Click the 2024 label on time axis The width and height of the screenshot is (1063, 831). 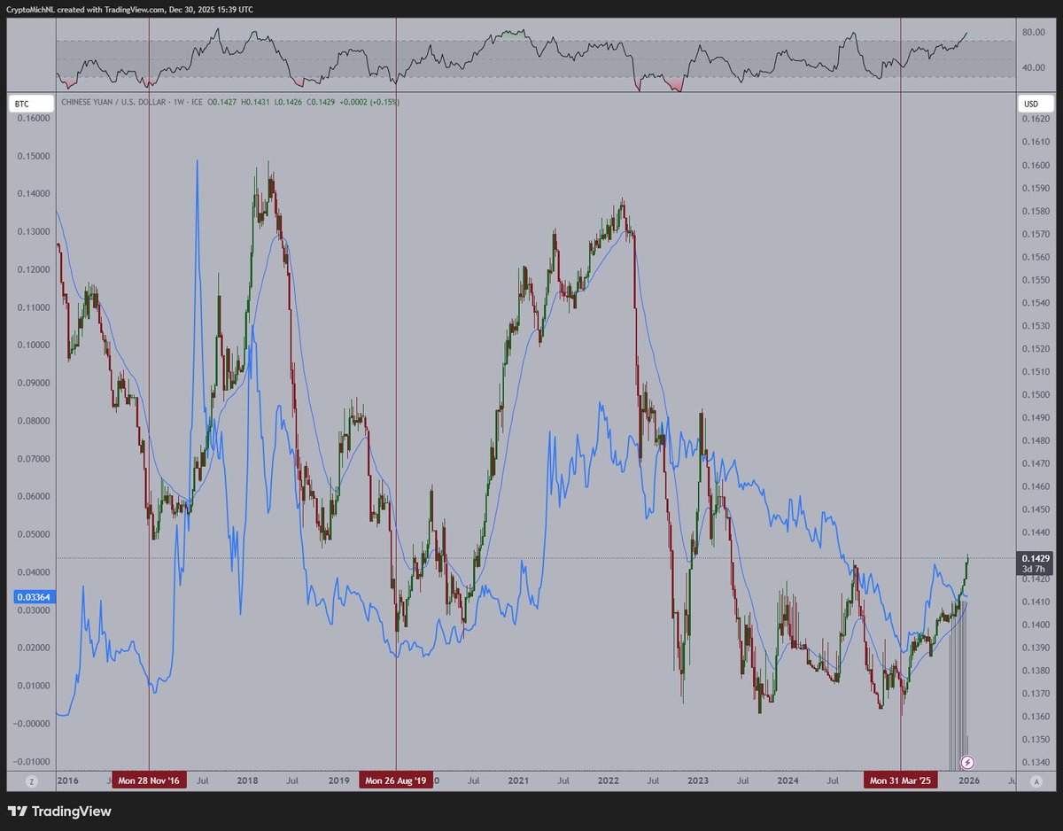pyautogui.click(x=788, y=781)
